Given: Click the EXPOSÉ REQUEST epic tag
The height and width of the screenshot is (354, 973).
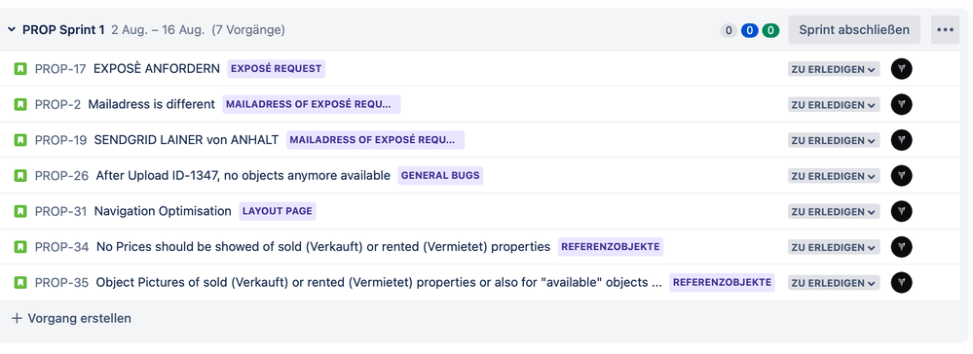Looking at the screenshot, I should [277, 69].
